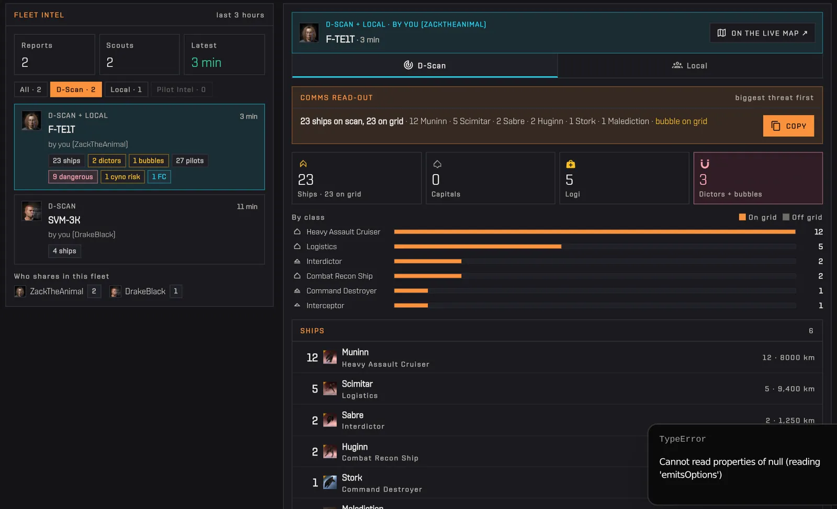Viewport: 837px width, 509px height.
Task: Select the Local · 1 filter
Action: (x=126, y=89)
